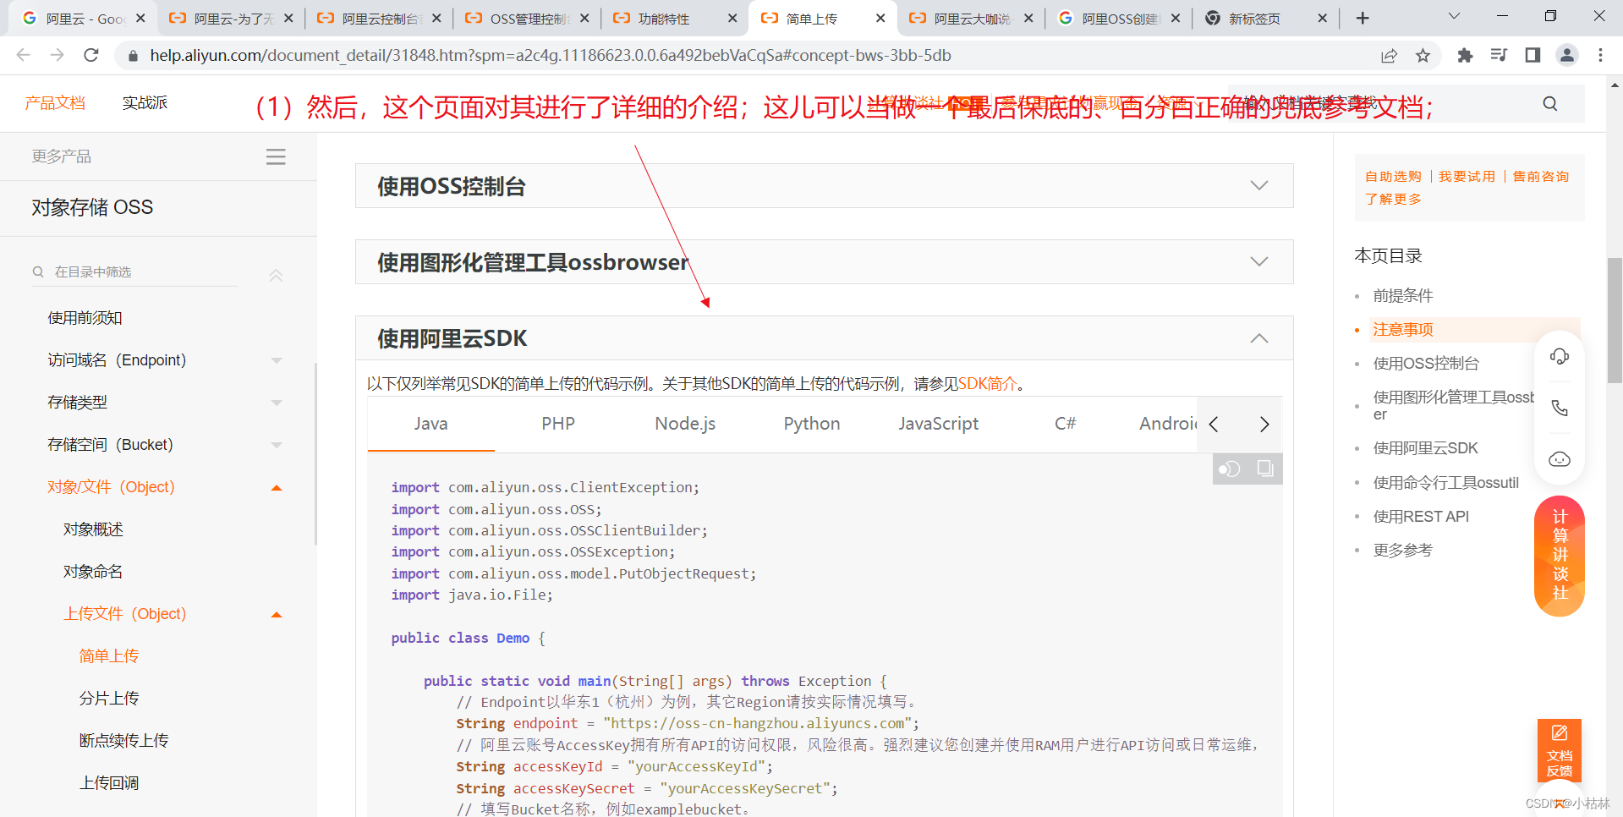Expand the 使用图形化管理工具ossbrowser section
This screenshot has height=817, width=1623.
click(824, 261)
